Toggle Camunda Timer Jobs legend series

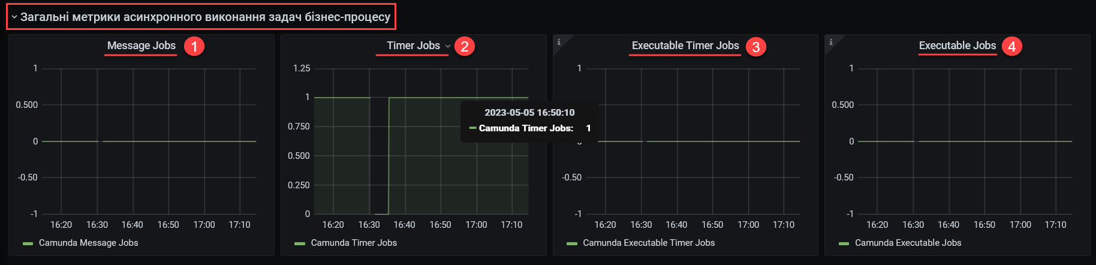coord(354,243)
